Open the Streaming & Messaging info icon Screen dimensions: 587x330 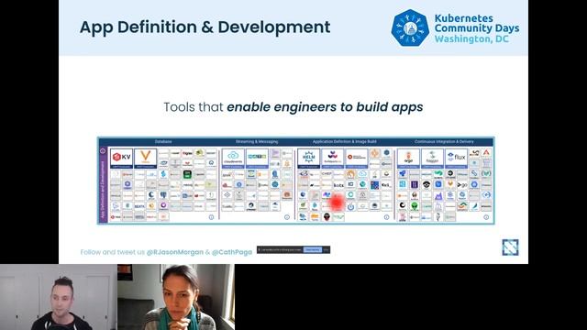point(287,217)
